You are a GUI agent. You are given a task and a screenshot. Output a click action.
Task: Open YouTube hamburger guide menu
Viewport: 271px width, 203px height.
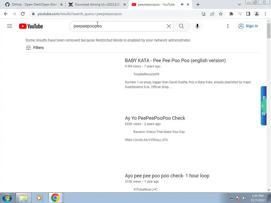tap(10, 26)
